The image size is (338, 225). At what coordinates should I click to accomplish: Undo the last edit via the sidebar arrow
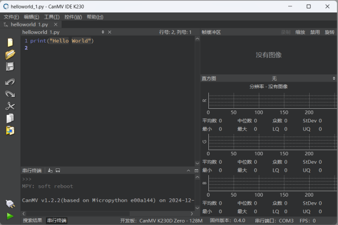10,82
